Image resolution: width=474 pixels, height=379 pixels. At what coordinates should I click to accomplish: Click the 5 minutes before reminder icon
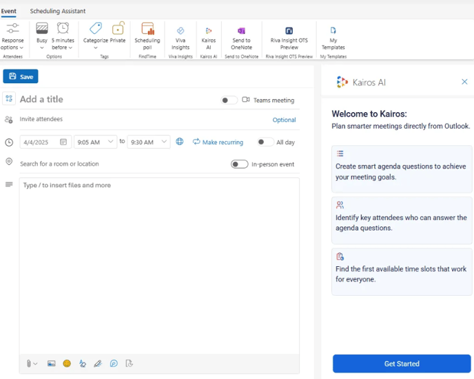63,28
